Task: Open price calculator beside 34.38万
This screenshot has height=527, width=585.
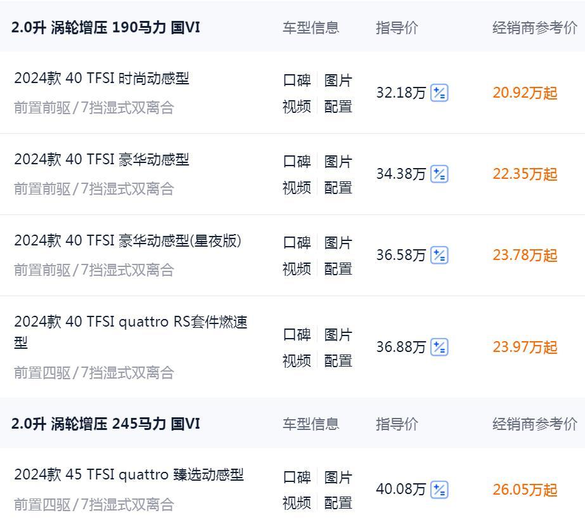Action: [439, 174]
